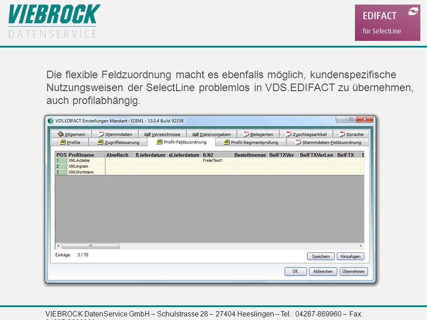Click the Sprache tab icon

point(342,134)
